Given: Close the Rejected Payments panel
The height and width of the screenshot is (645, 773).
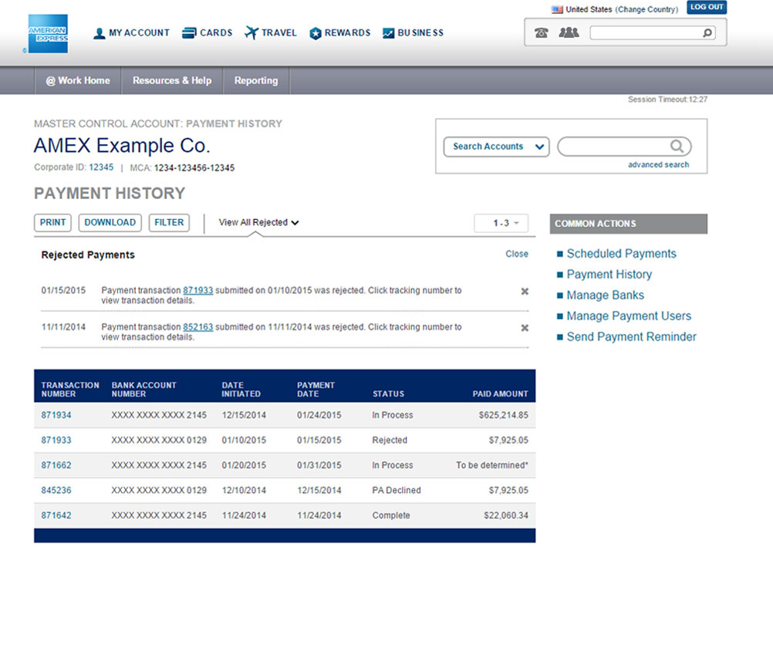Looking at the screenshot, I should pyautogui.click(x=517, y=254).
